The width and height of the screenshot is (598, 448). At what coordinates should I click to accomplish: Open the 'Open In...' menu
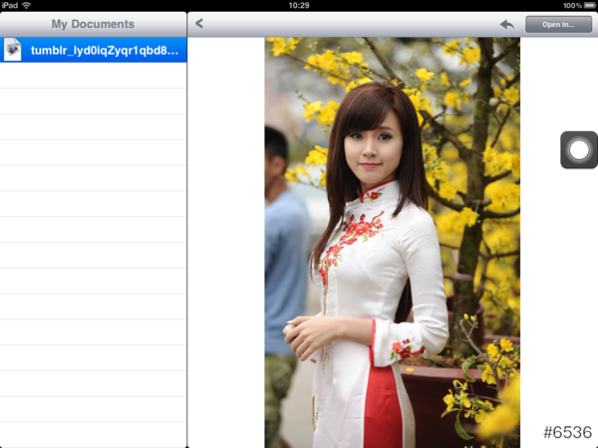tap(558, 24)
